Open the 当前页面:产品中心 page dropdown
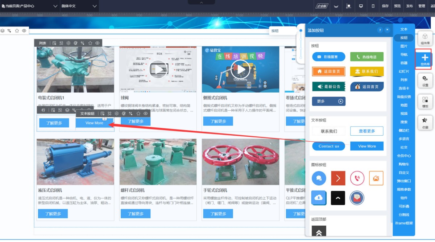This screenshot has height=242, width=435. (30, 6)
